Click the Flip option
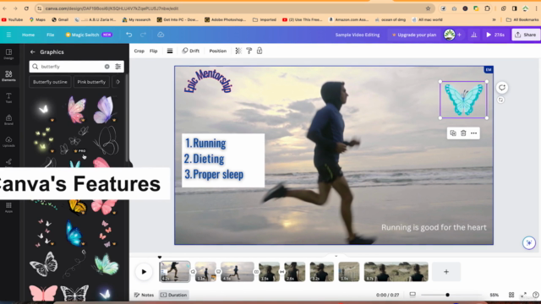Viewport: 541px width, 304px height. pos(154,51)
